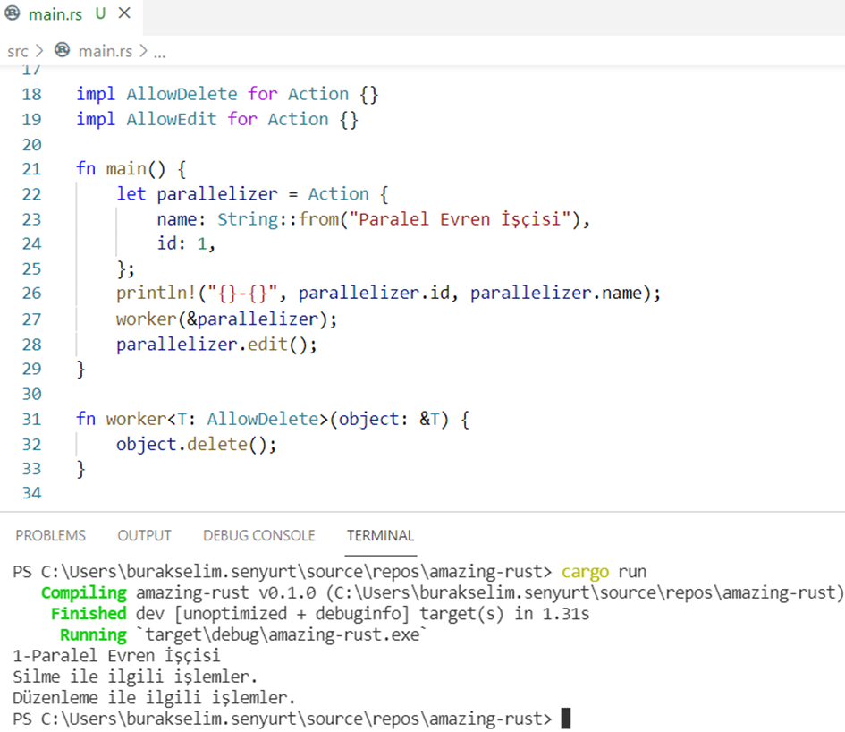
Task: Click the 'cargo run' command in terminal
Action: coord(604,572)
